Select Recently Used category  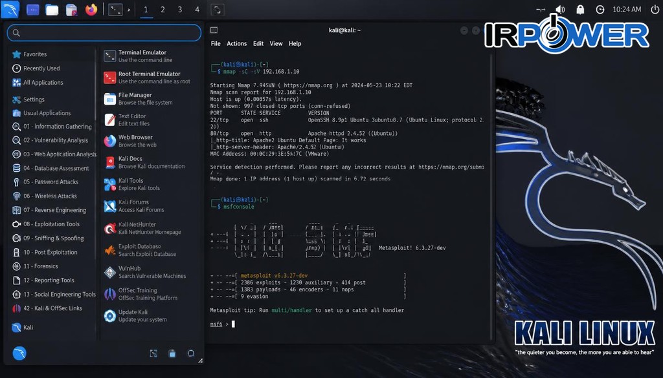(x=41, y=68)
